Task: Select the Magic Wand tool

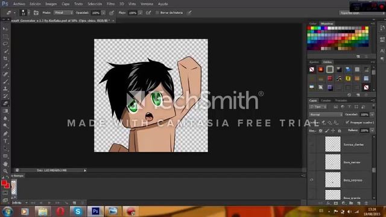Action: click(x=5, y=51)
